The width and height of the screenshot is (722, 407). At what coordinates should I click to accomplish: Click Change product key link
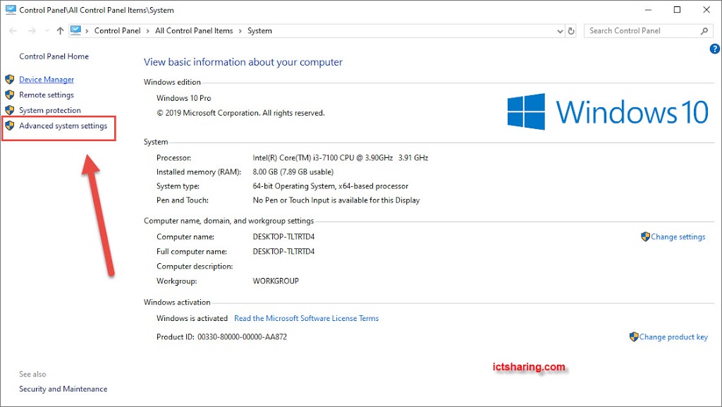(x=673, y=337)
